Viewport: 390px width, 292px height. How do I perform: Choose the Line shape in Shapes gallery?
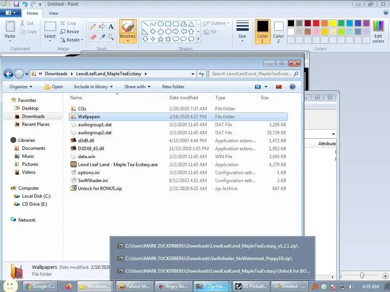pyautogui.click(x=145, y=24)
